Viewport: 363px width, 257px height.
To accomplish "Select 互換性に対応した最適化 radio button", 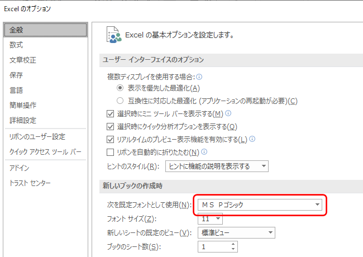I will click(x=120, y=101).
